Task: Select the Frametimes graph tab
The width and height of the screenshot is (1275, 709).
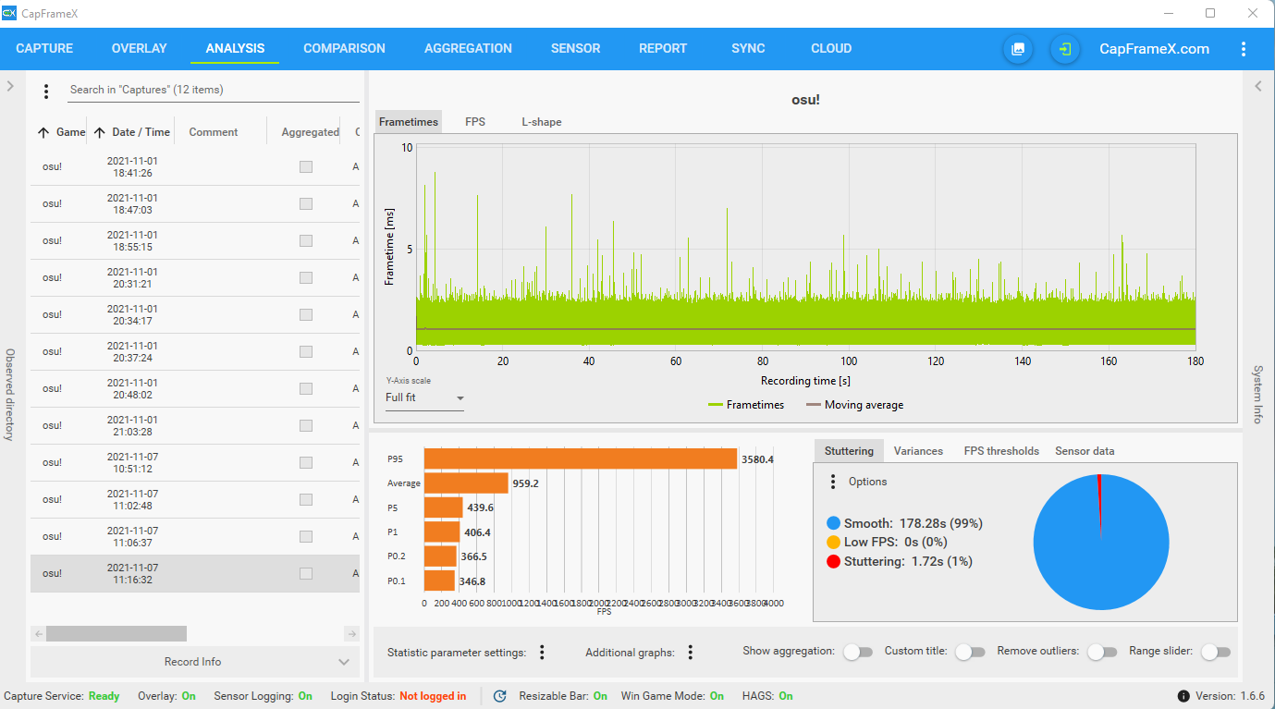Action: click(x=409, y=122)
